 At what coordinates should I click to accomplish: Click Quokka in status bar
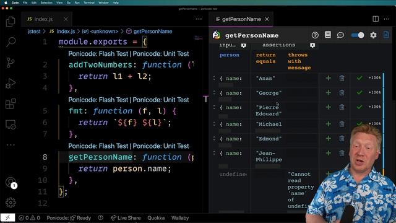click(x=156, y=218)
